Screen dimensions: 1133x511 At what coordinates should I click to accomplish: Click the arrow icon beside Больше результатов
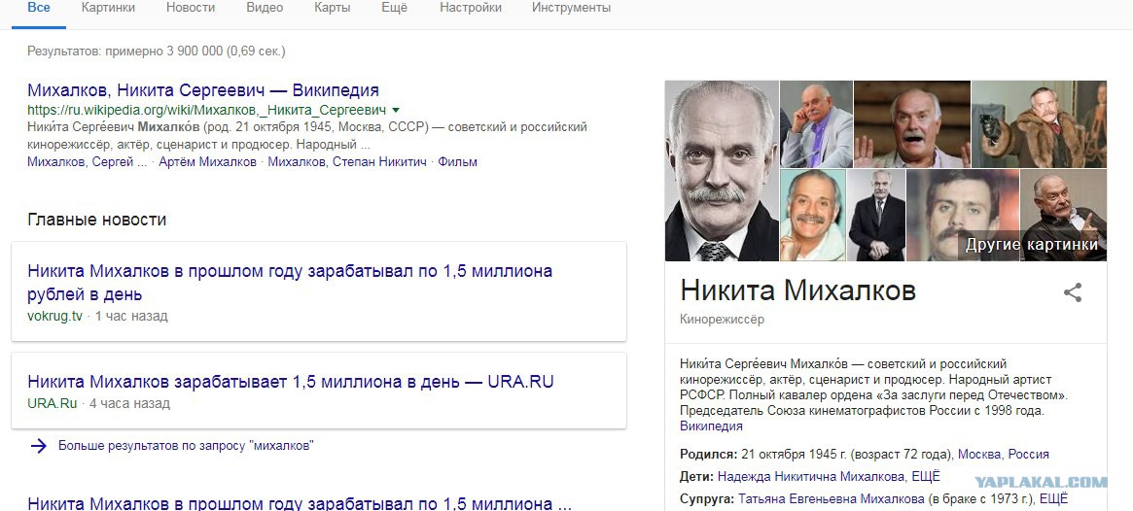pyautogui.click(x=38, y=445)
